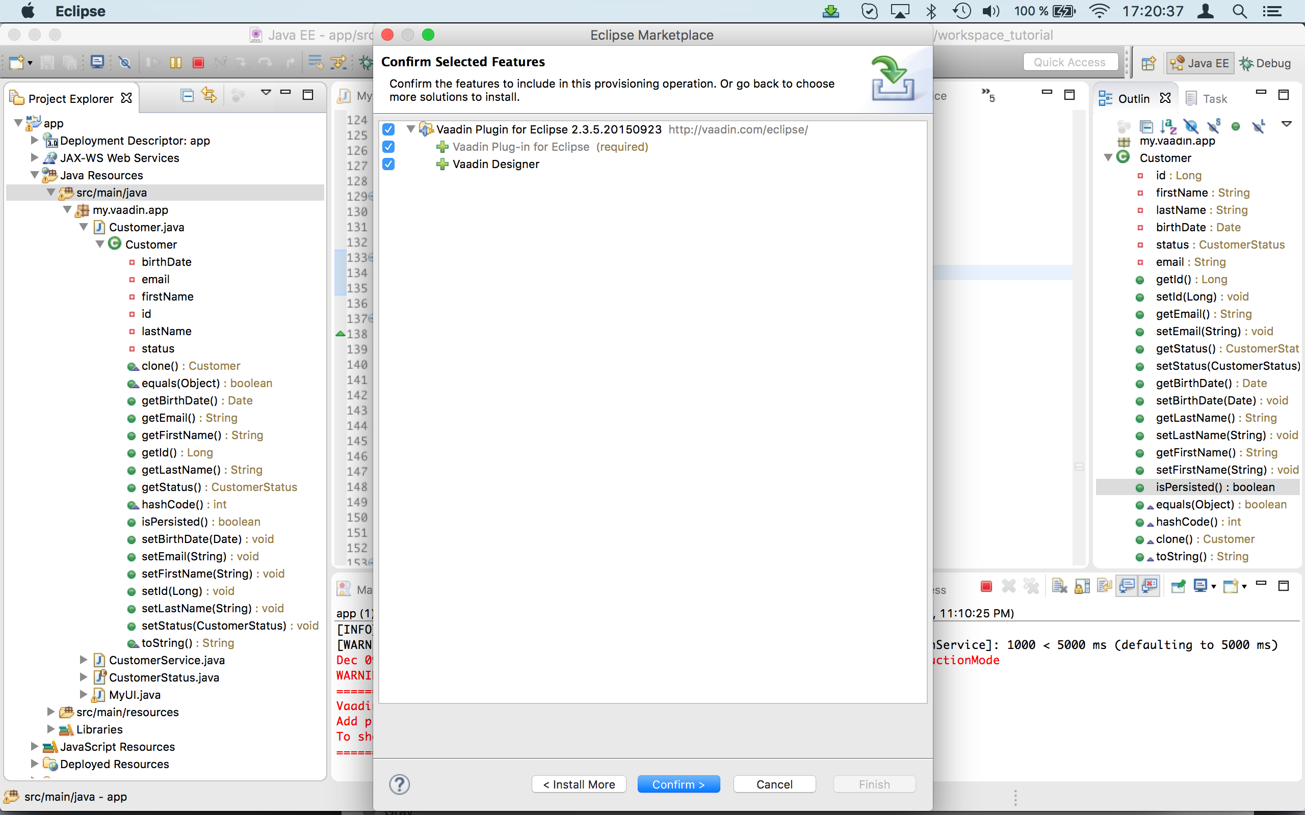This screenshot has width=1305, height=815.
Task: Select Java EE perspective button
Action: pyautogui.click(x=1200, y=63)
